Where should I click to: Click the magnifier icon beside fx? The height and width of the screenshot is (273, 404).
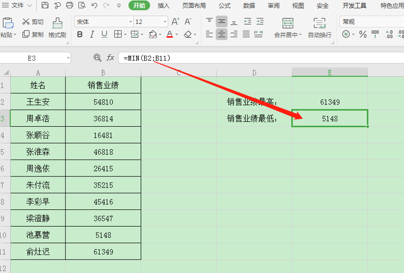point(97,58)
